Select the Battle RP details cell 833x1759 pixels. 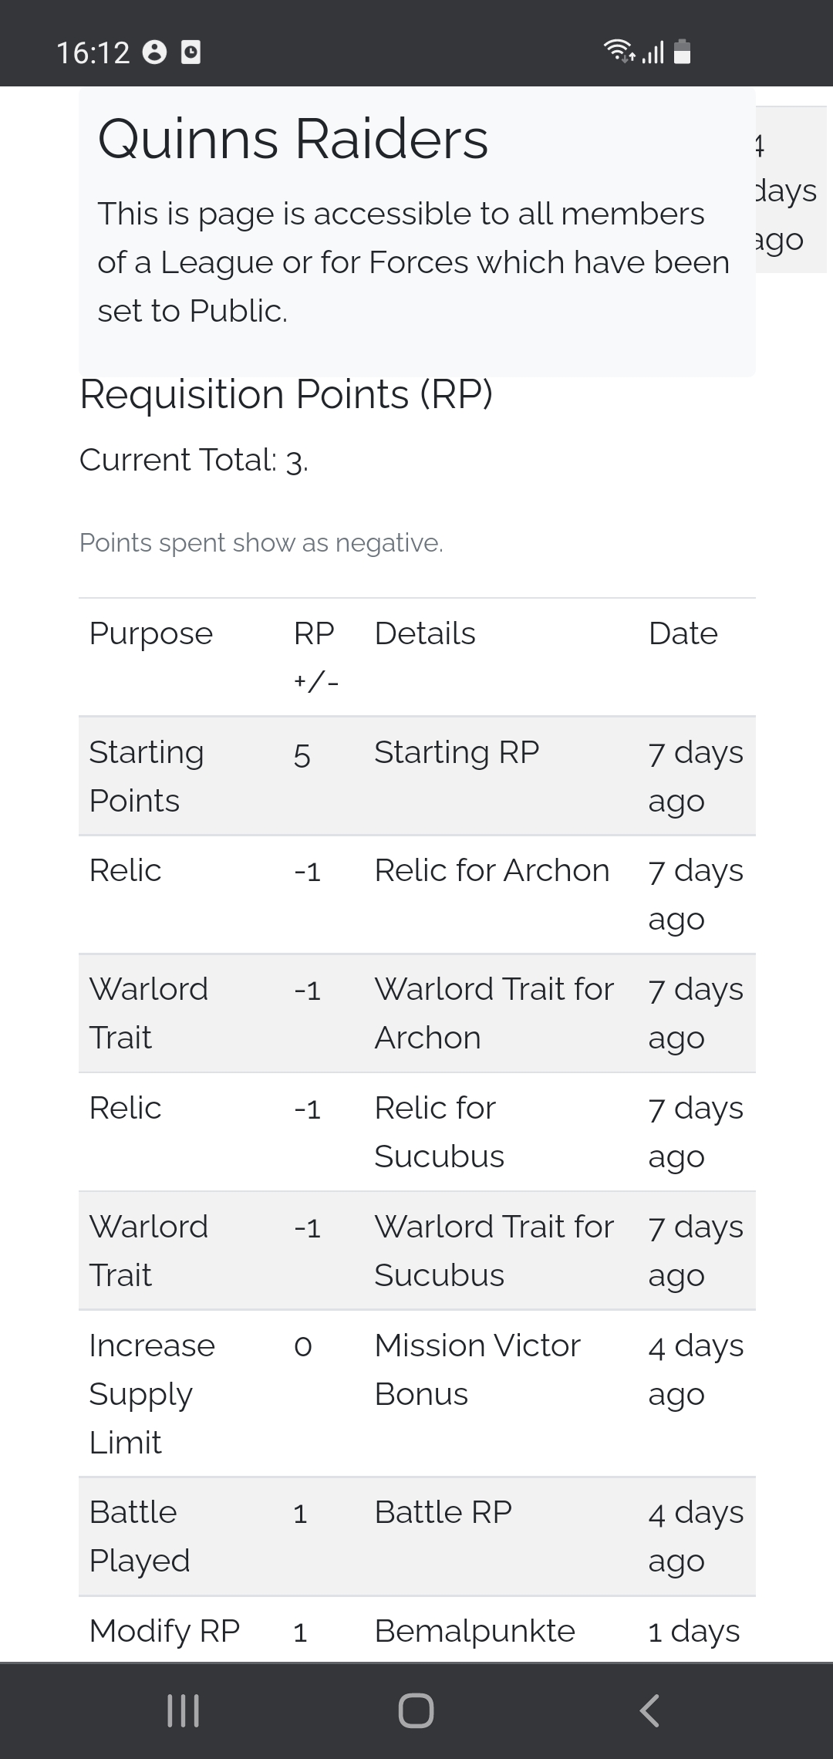tap(443, 1513)
